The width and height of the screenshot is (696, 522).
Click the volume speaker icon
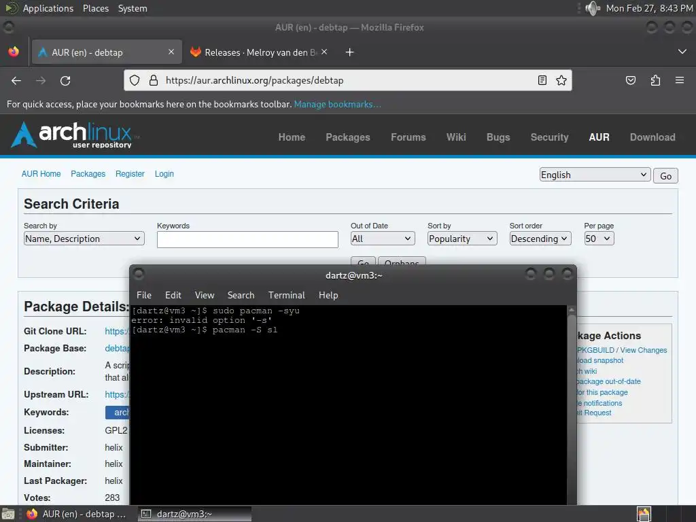click(x=593, y=8)
